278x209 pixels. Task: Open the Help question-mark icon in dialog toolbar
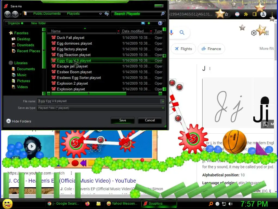point(160,23)
